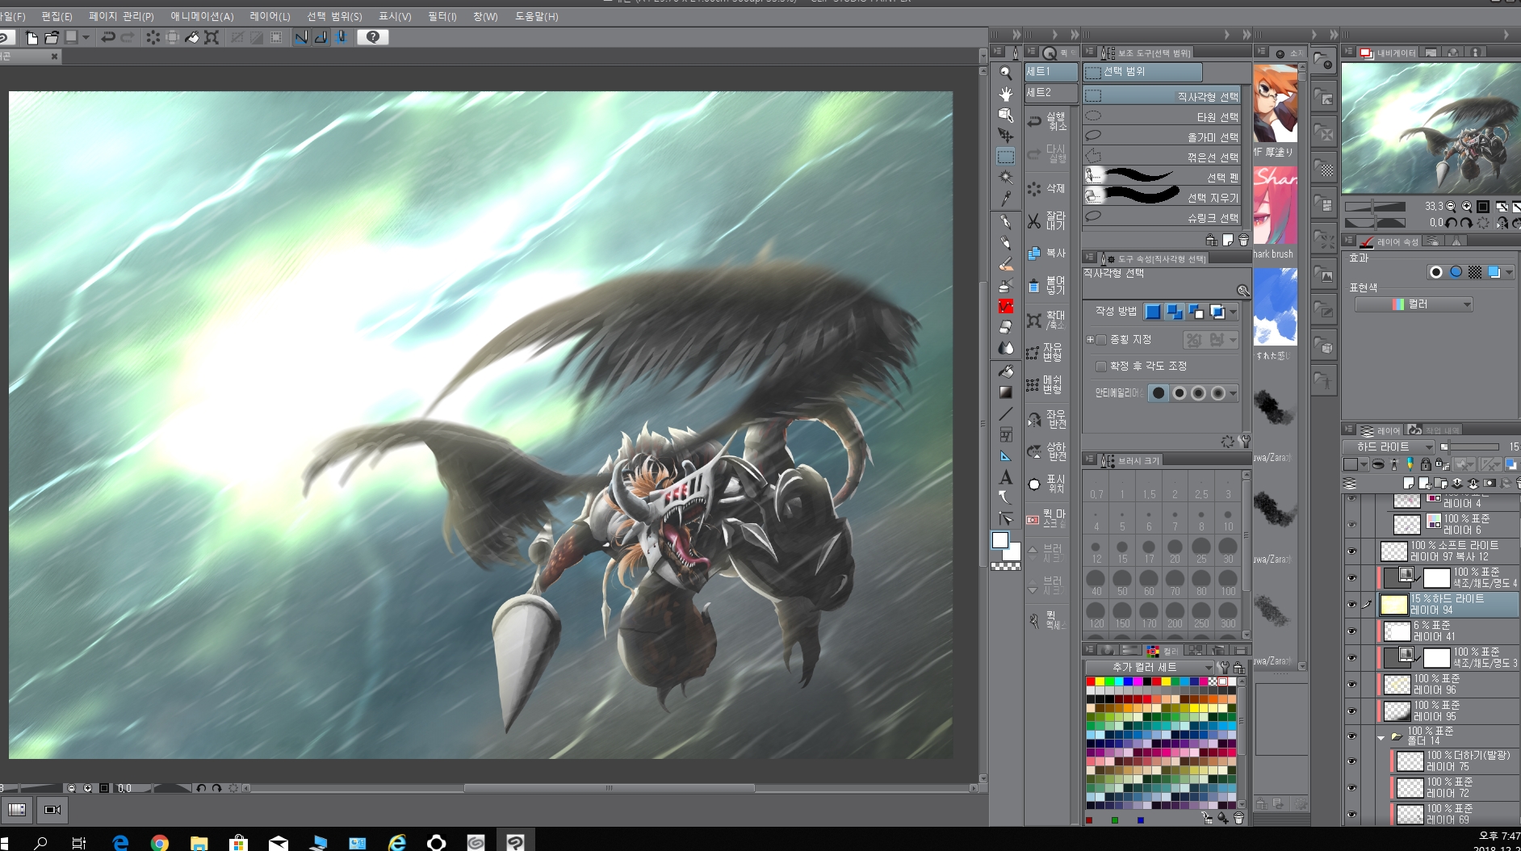
Task: Open blend mode dropdown 하드 라이트
Action: [x=1389, y=446]
